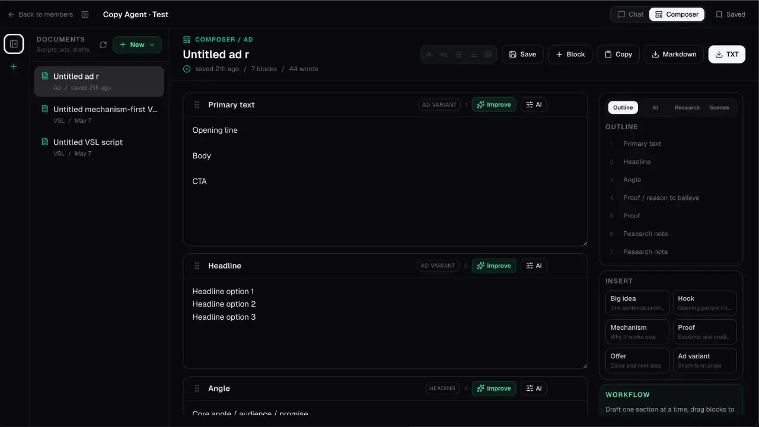The height and width of the screenshot is (427, 759).
Task: Export as Markdown
Action: (x=674, y=54)
